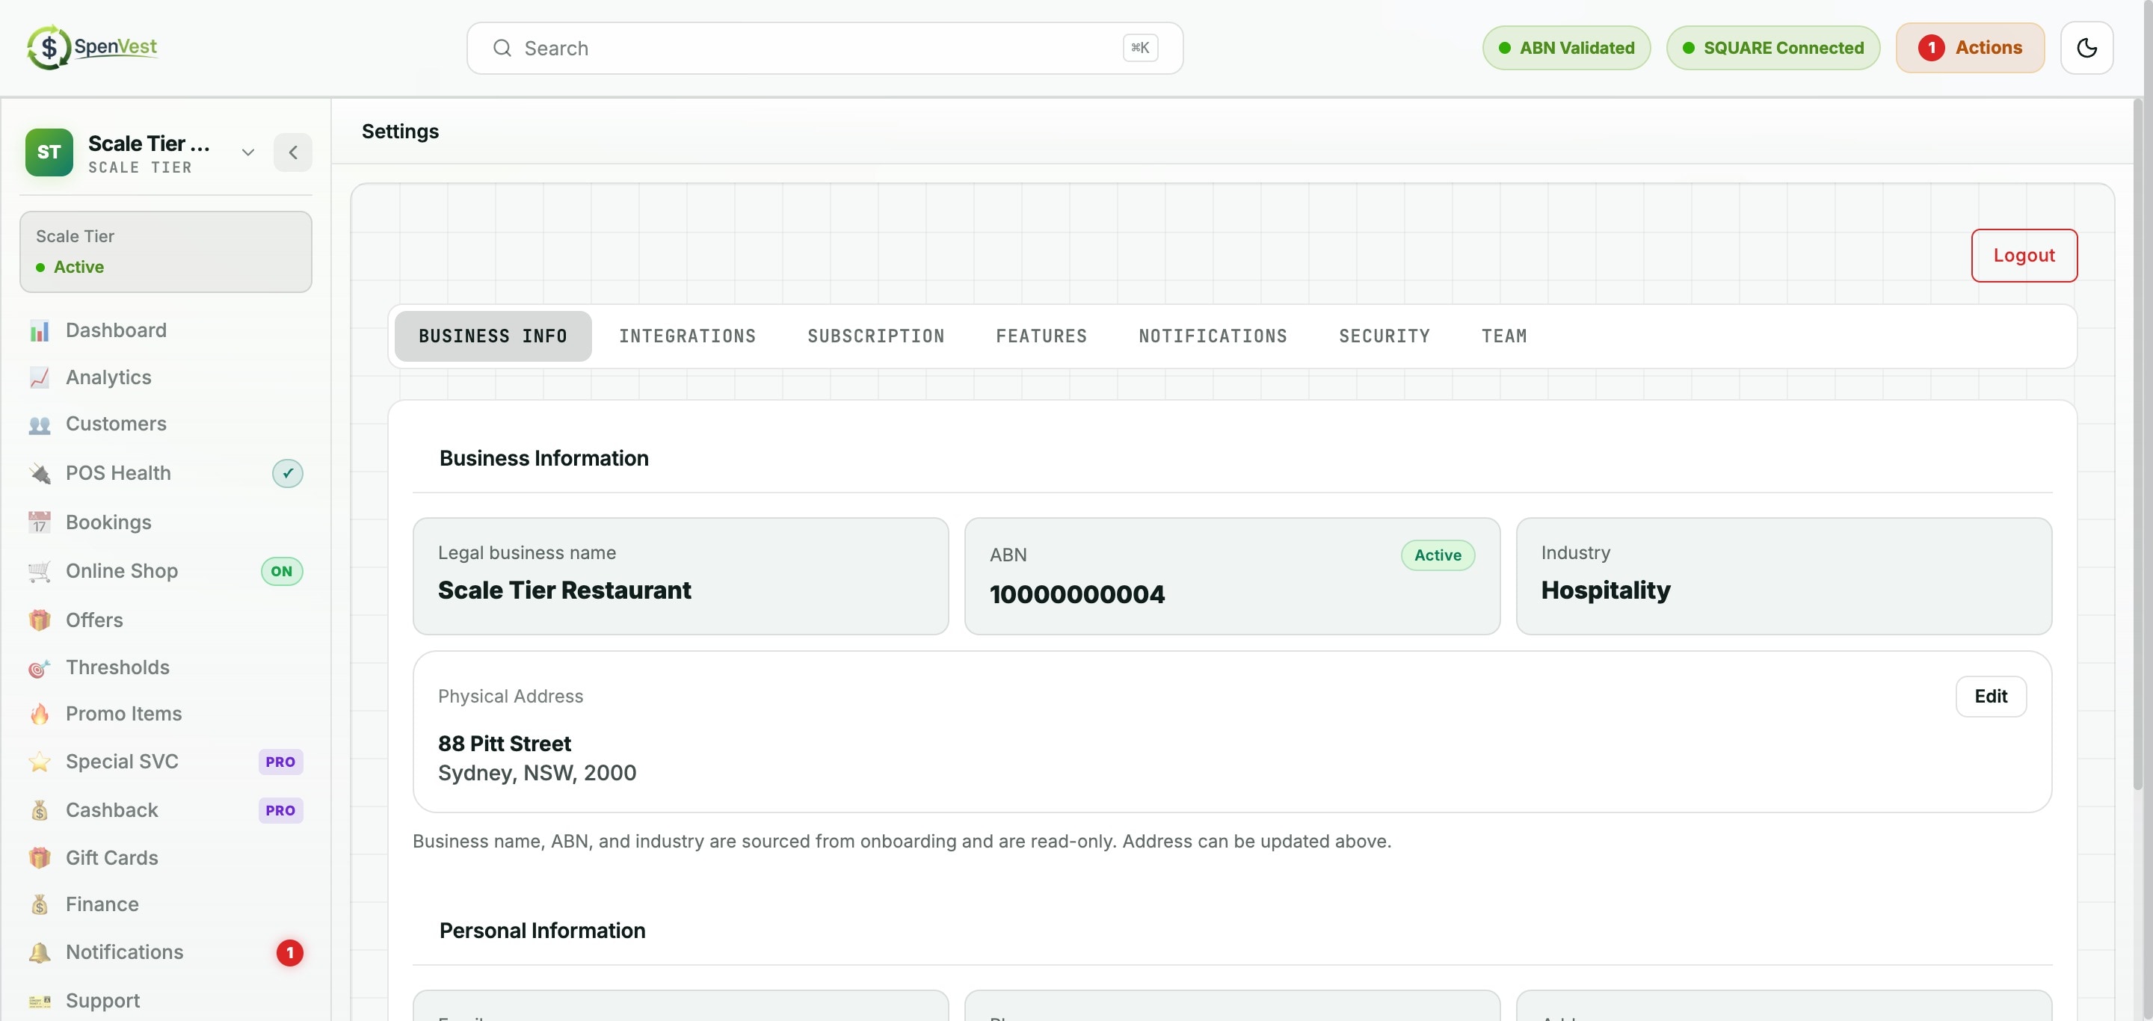The image size is (2153, 1021).
Task: Click the red Notifications count badge
Action: coord(289,952)
